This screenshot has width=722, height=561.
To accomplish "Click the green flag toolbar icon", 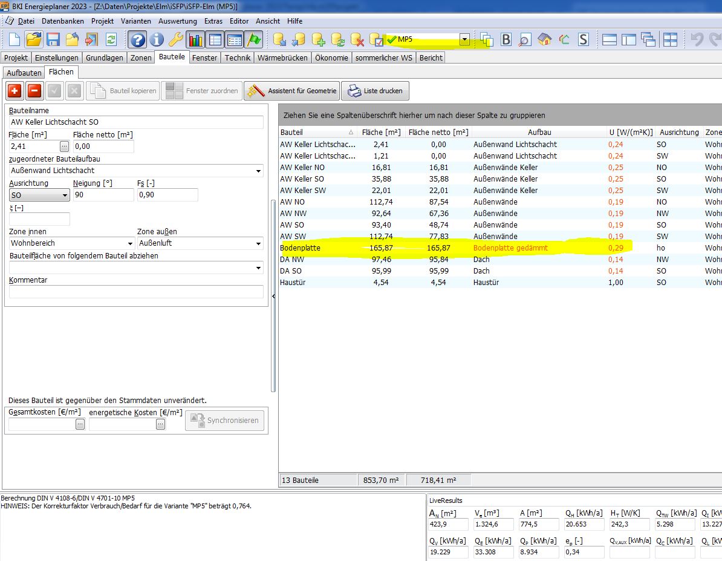I will (254, 40).
